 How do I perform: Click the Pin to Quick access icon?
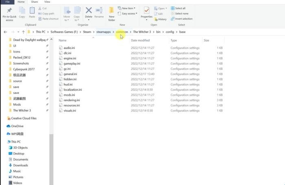click(x=9, y=11)
